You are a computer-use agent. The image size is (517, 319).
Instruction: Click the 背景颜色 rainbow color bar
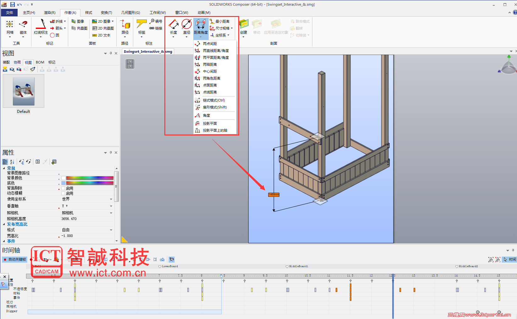(90, 178)
